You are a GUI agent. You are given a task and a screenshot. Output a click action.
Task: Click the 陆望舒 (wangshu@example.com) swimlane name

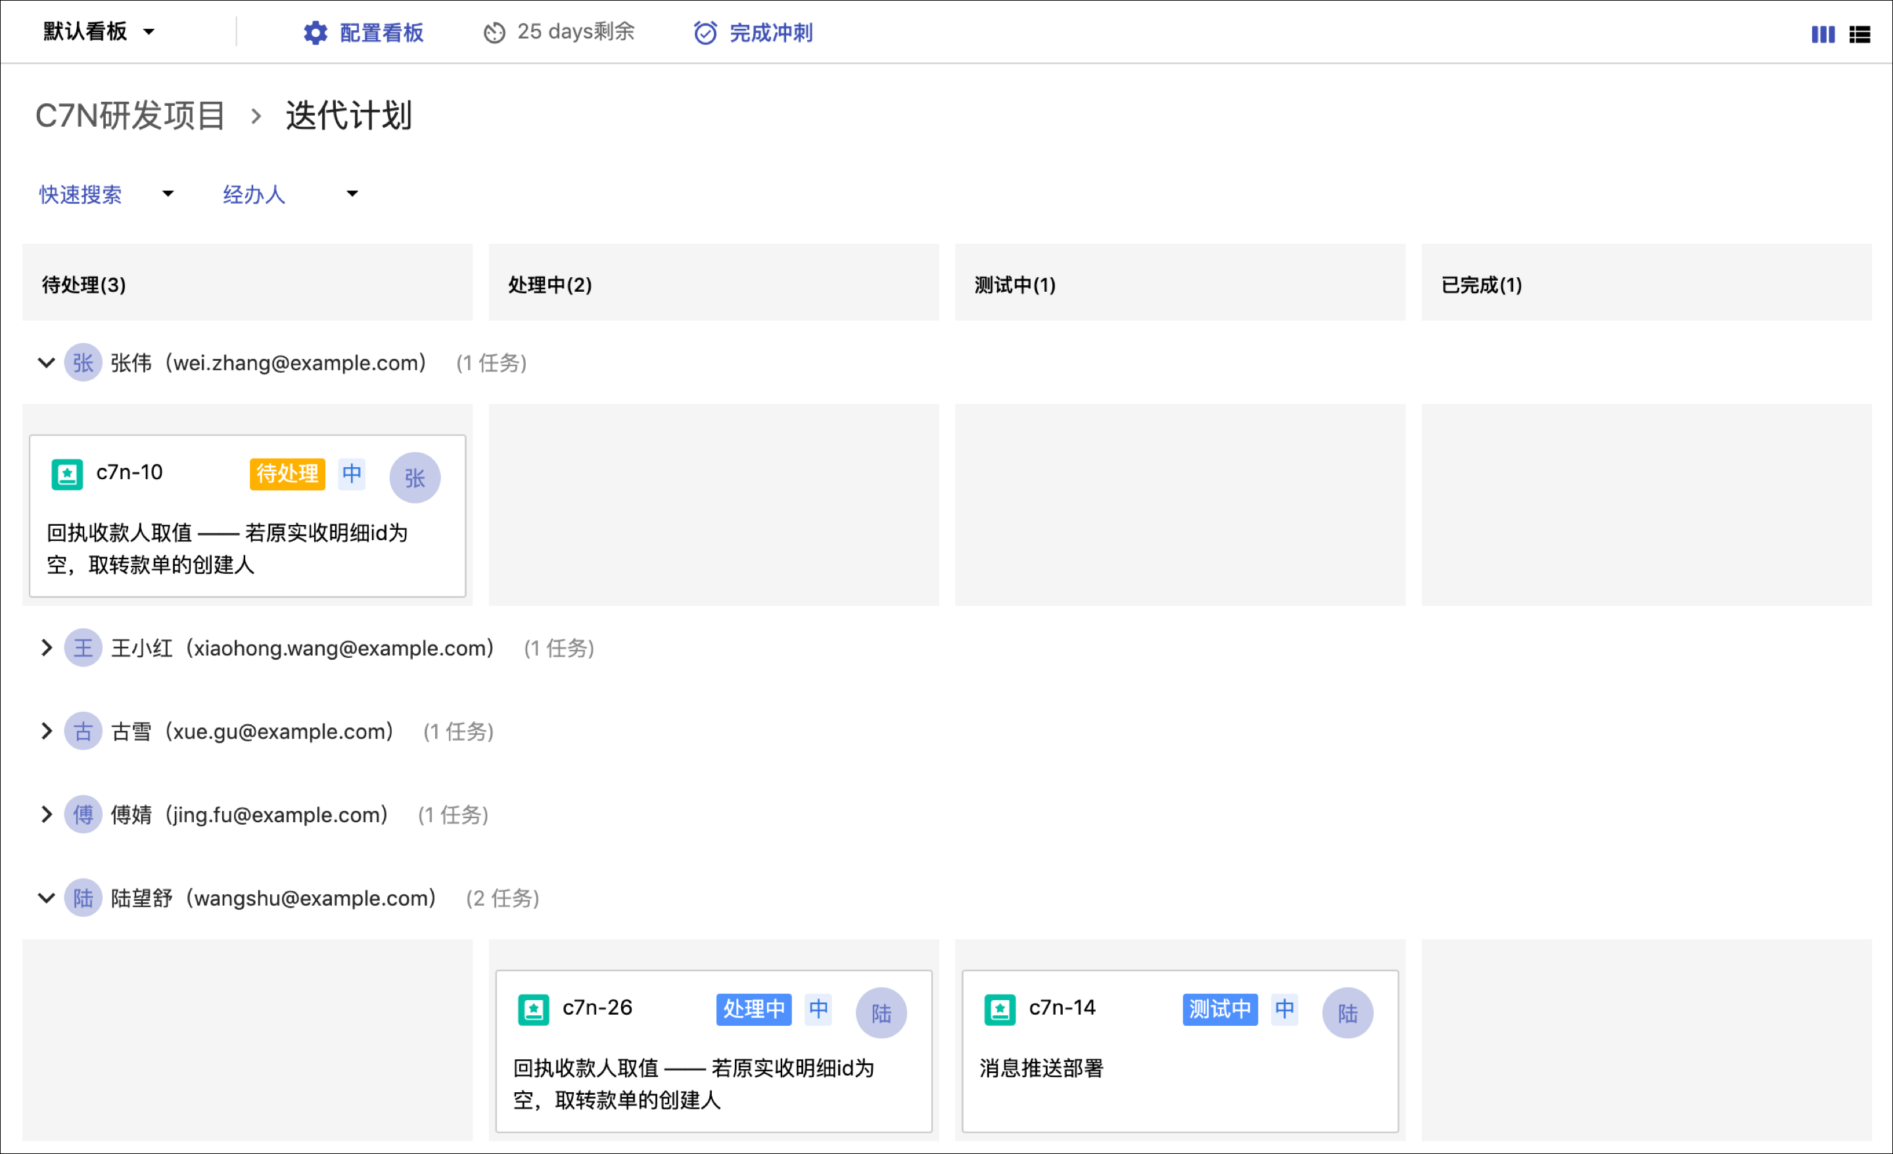tap(273, 898)
